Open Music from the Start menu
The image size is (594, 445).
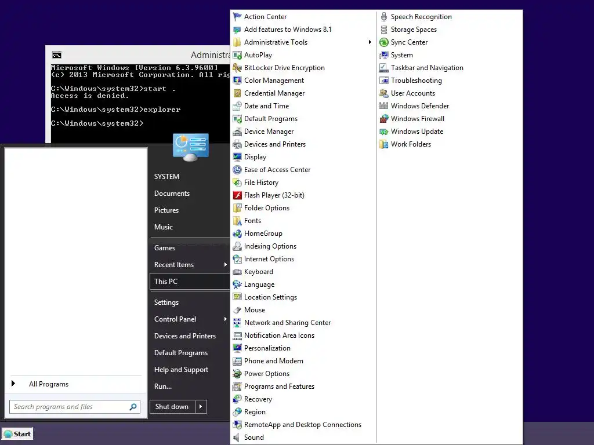163,227
